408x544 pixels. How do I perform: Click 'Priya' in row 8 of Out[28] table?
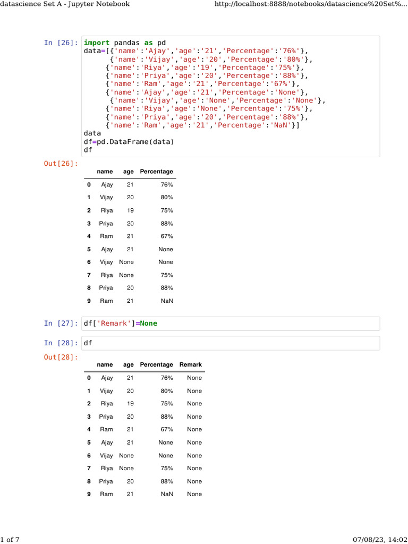tap(106, 481)
